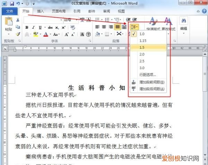Collapse the line spacing dropdown button
208x165 pixels.
click(135, 27)
